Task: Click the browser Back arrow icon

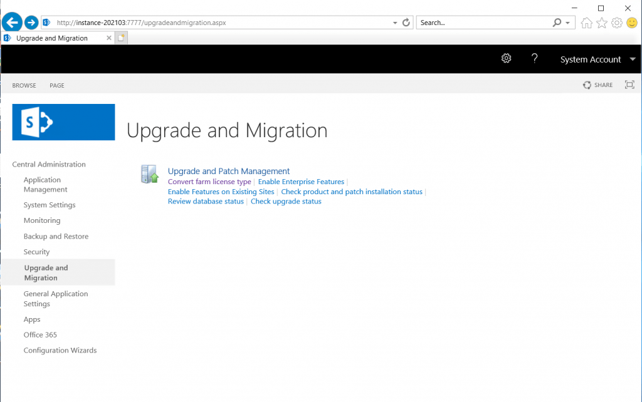Action: pyautogui.click(x=12, y=23)
